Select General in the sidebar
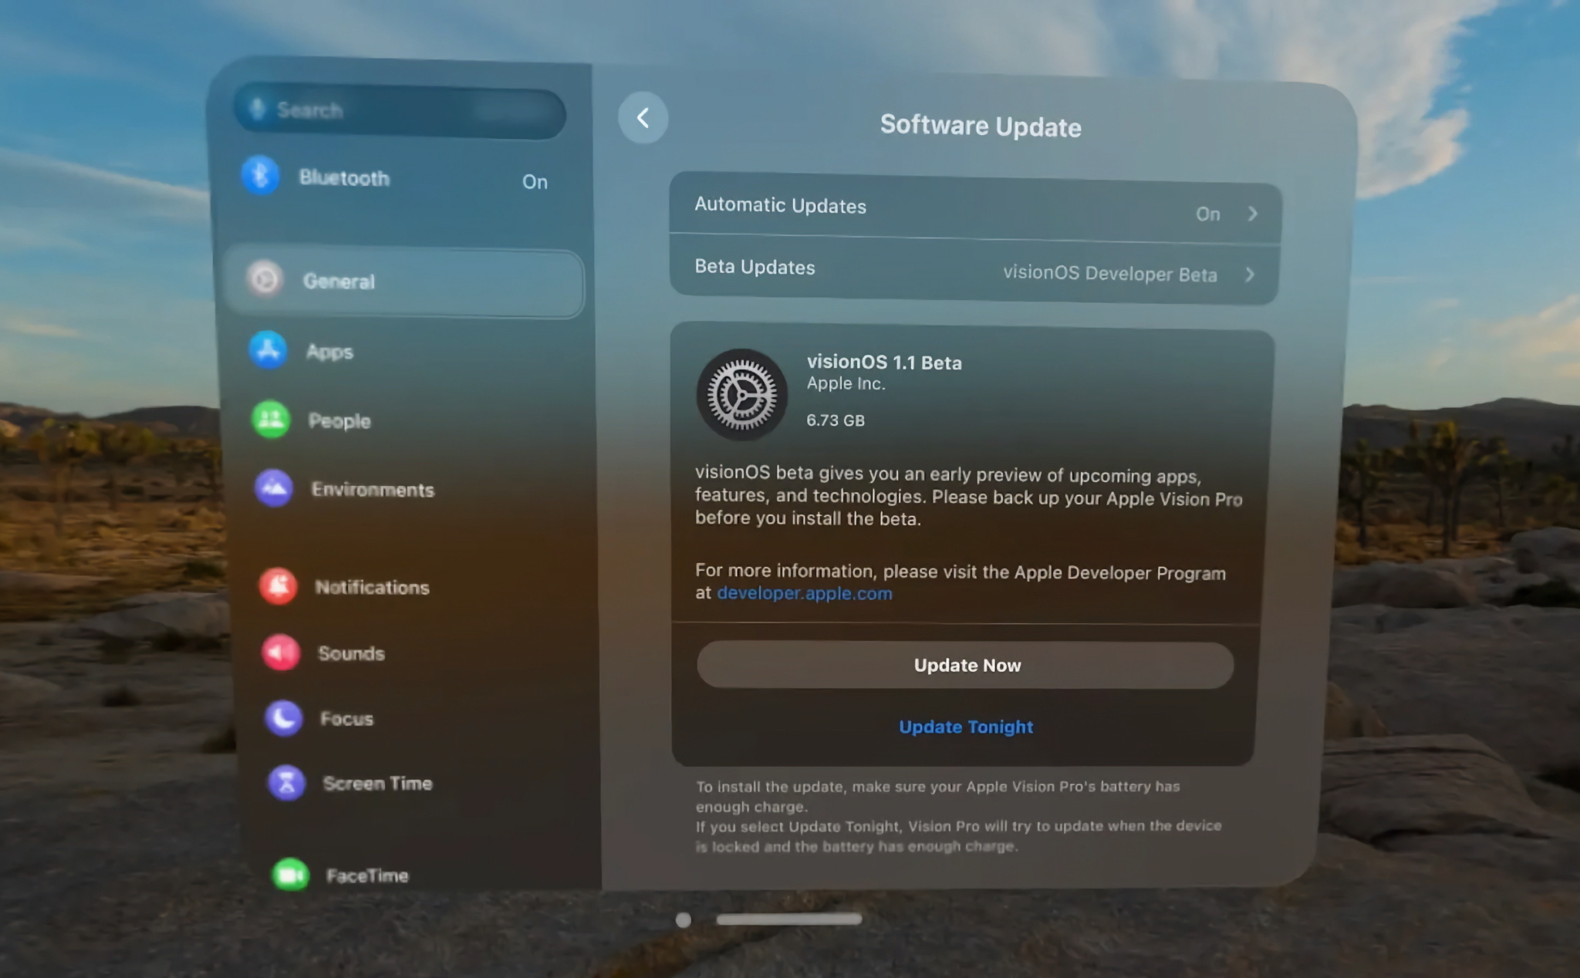The height and width of the screenshot is (978, 1580). pyautogui.click(x=403, y=282)
